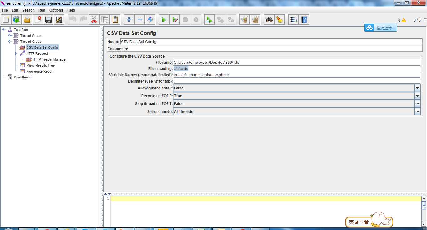Open the Sharing mode dropdown
Image resolution: width=427 pixels, height=230 pixels.
[418, 112]
